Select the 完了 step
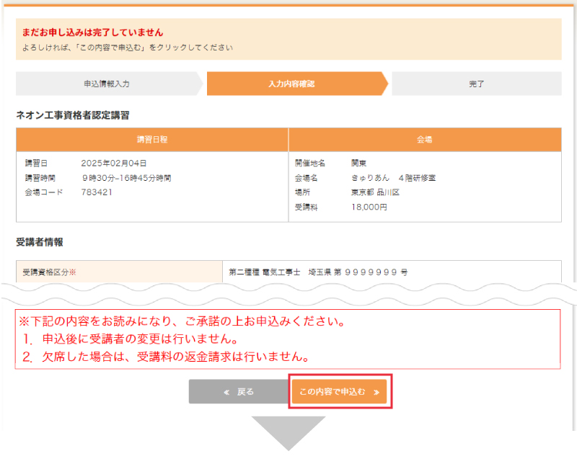Viewport: 577px width, 464px height. [476, 84]
